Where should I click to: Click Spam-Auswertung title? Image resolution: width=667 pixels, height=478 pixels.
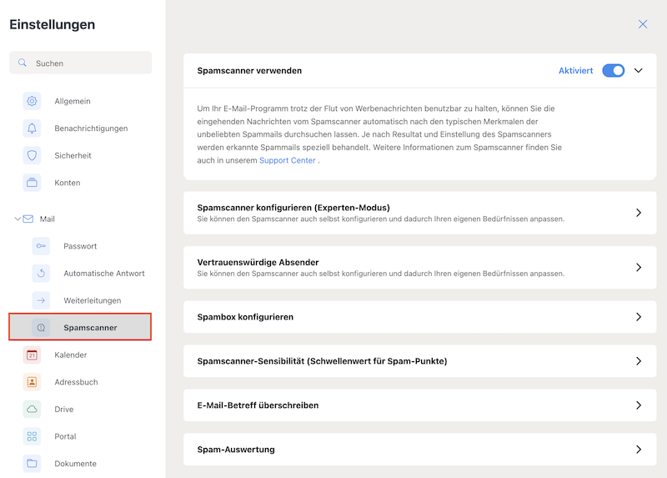click(x=236, y=450)
